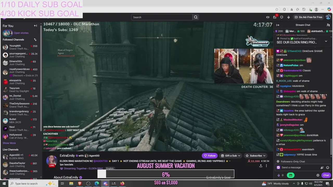This screenshot has width=333, height=187.
Task: Open the ExtraEmily live avatar
Action: pyautogui.click(x=52, y=161)
